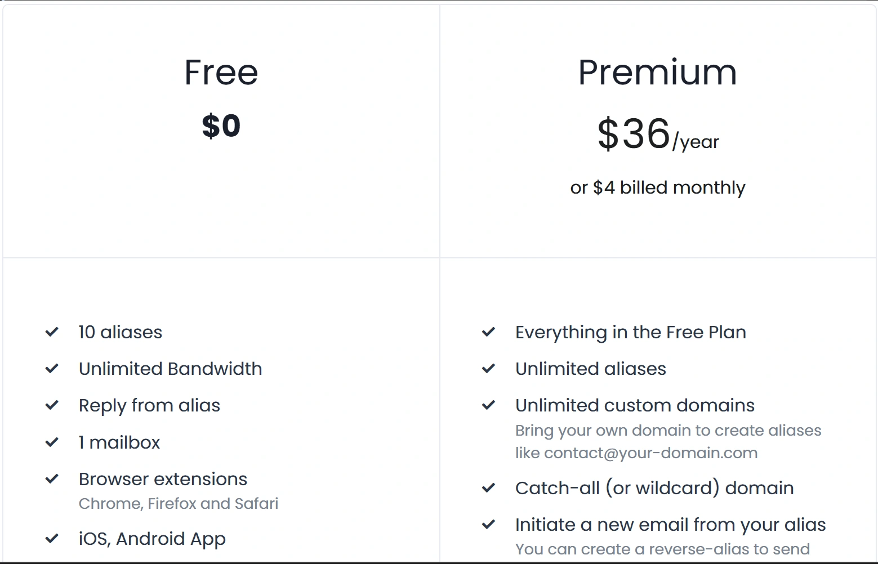Click the checkmark next to Unlimited Bandwidth
The width and height of the screenshot is (878, 564).
[x=52, y=369]
